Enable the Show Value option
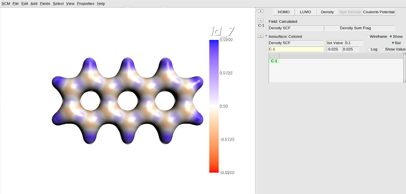 (x=383, y=49)
